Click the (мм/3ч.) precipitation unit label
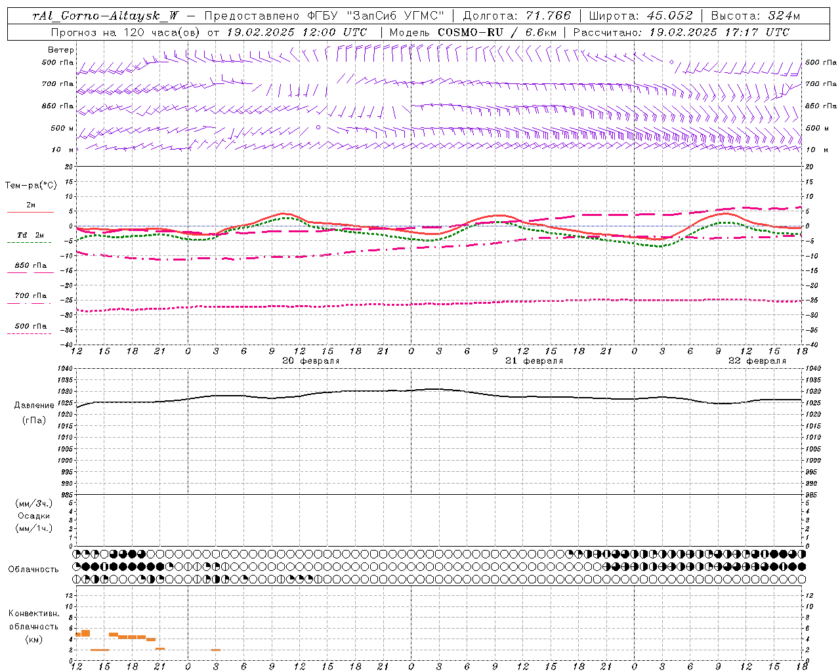Image resolution: width=840 pixels, height=672 pixels. (x=34, y=504)
